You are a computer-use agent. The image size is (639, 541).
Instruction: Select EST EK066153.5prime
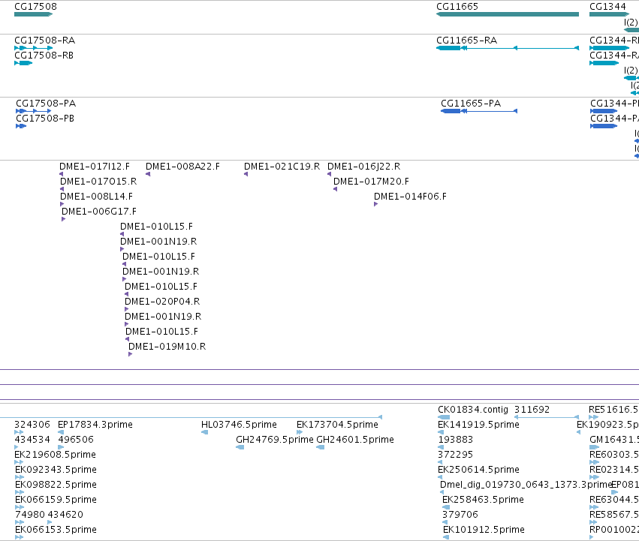20,537
